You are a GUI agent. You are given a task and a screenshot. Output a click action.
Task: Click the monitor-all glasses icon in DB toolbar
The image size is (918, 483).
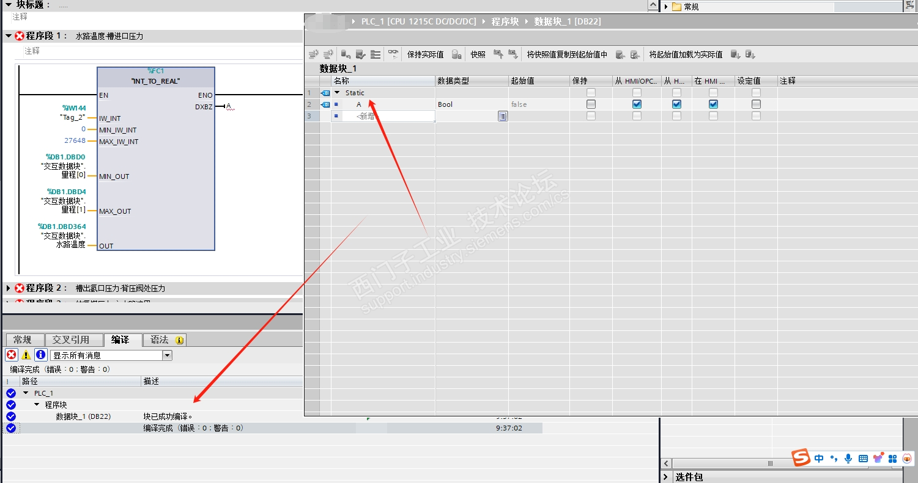(393, 54)
